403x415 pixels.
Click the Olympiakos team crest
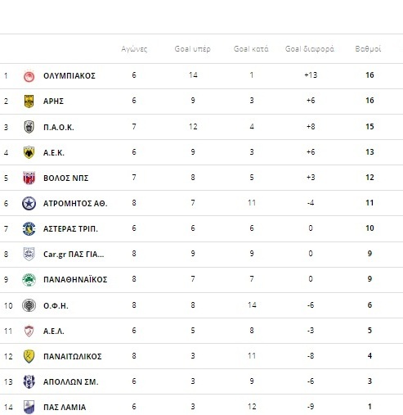(29, 76)
